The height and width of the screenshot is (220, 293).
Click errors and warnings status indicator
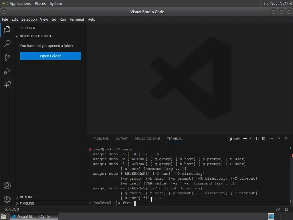[12, 209]
